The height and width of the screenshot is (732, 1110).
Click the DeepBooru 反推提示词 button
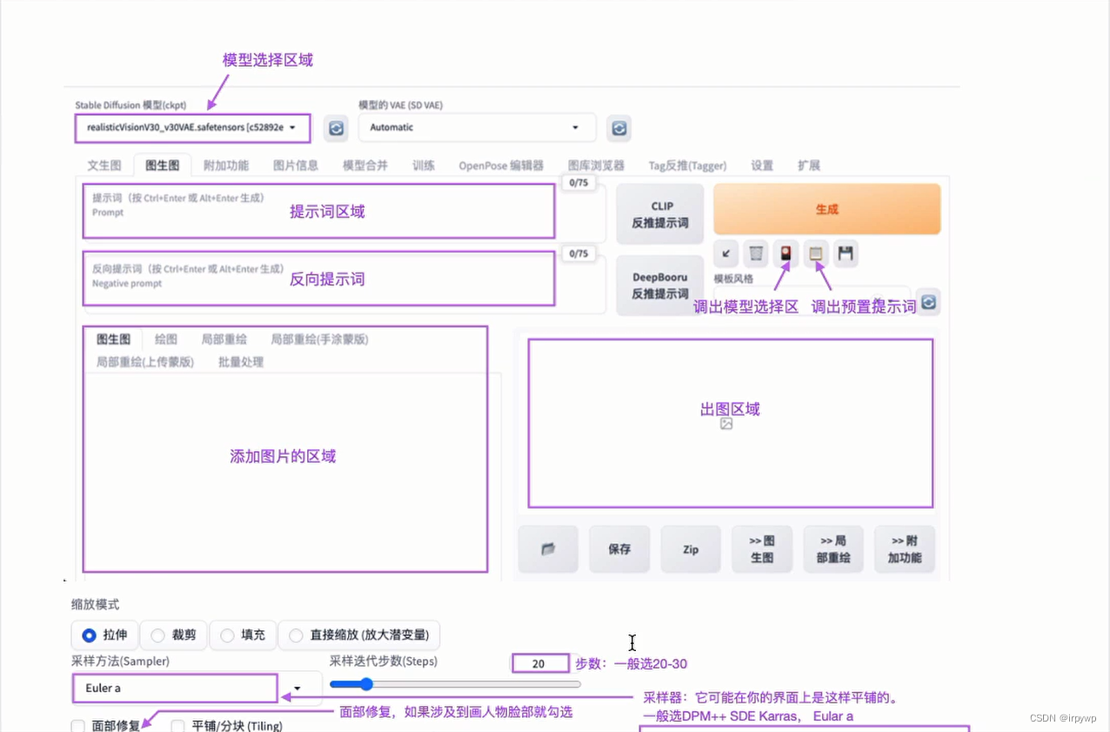[660, 285]
